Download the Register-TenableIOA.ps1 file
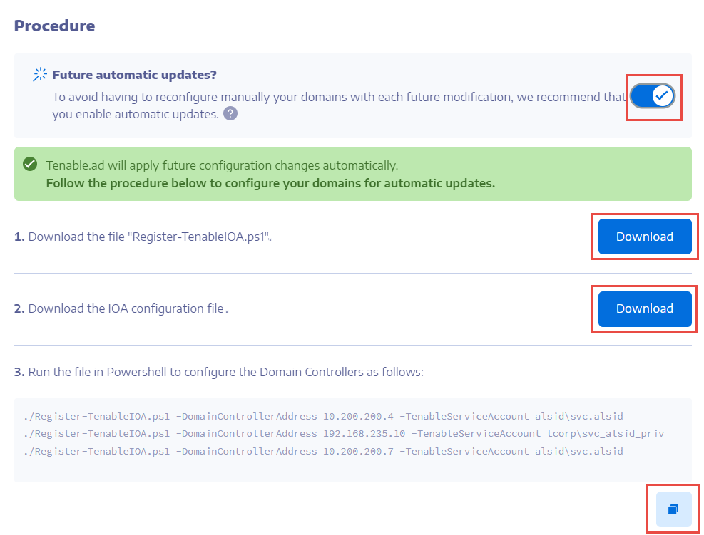 point(644,237)
